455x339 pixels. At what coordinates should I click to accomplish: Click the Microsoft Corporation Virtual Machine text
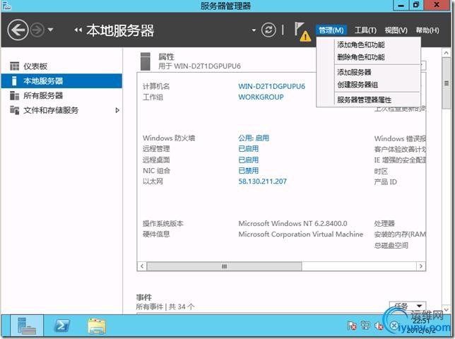[x=301, y=234]
